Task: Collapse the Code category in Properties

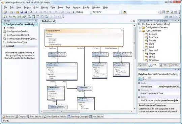Action: coord(139,83)
